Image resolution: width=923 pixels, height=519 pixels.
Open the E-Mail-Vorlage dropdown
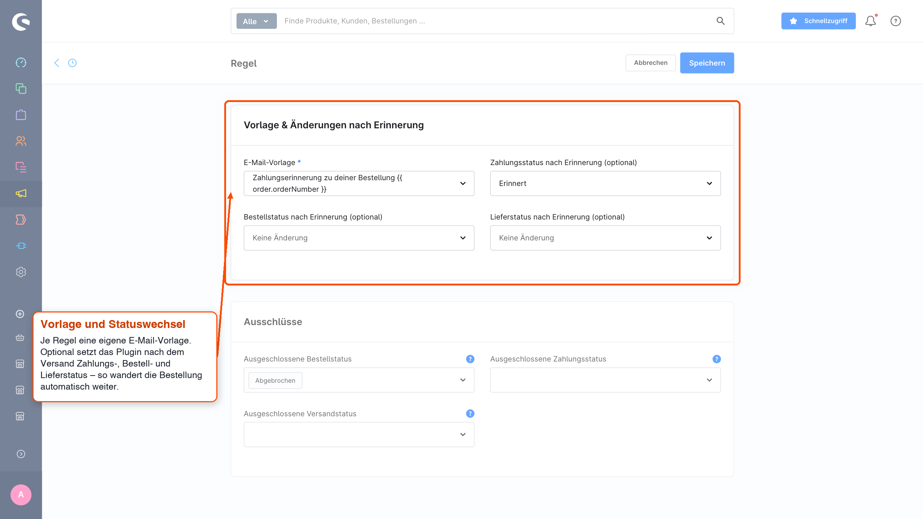[359, 183]
